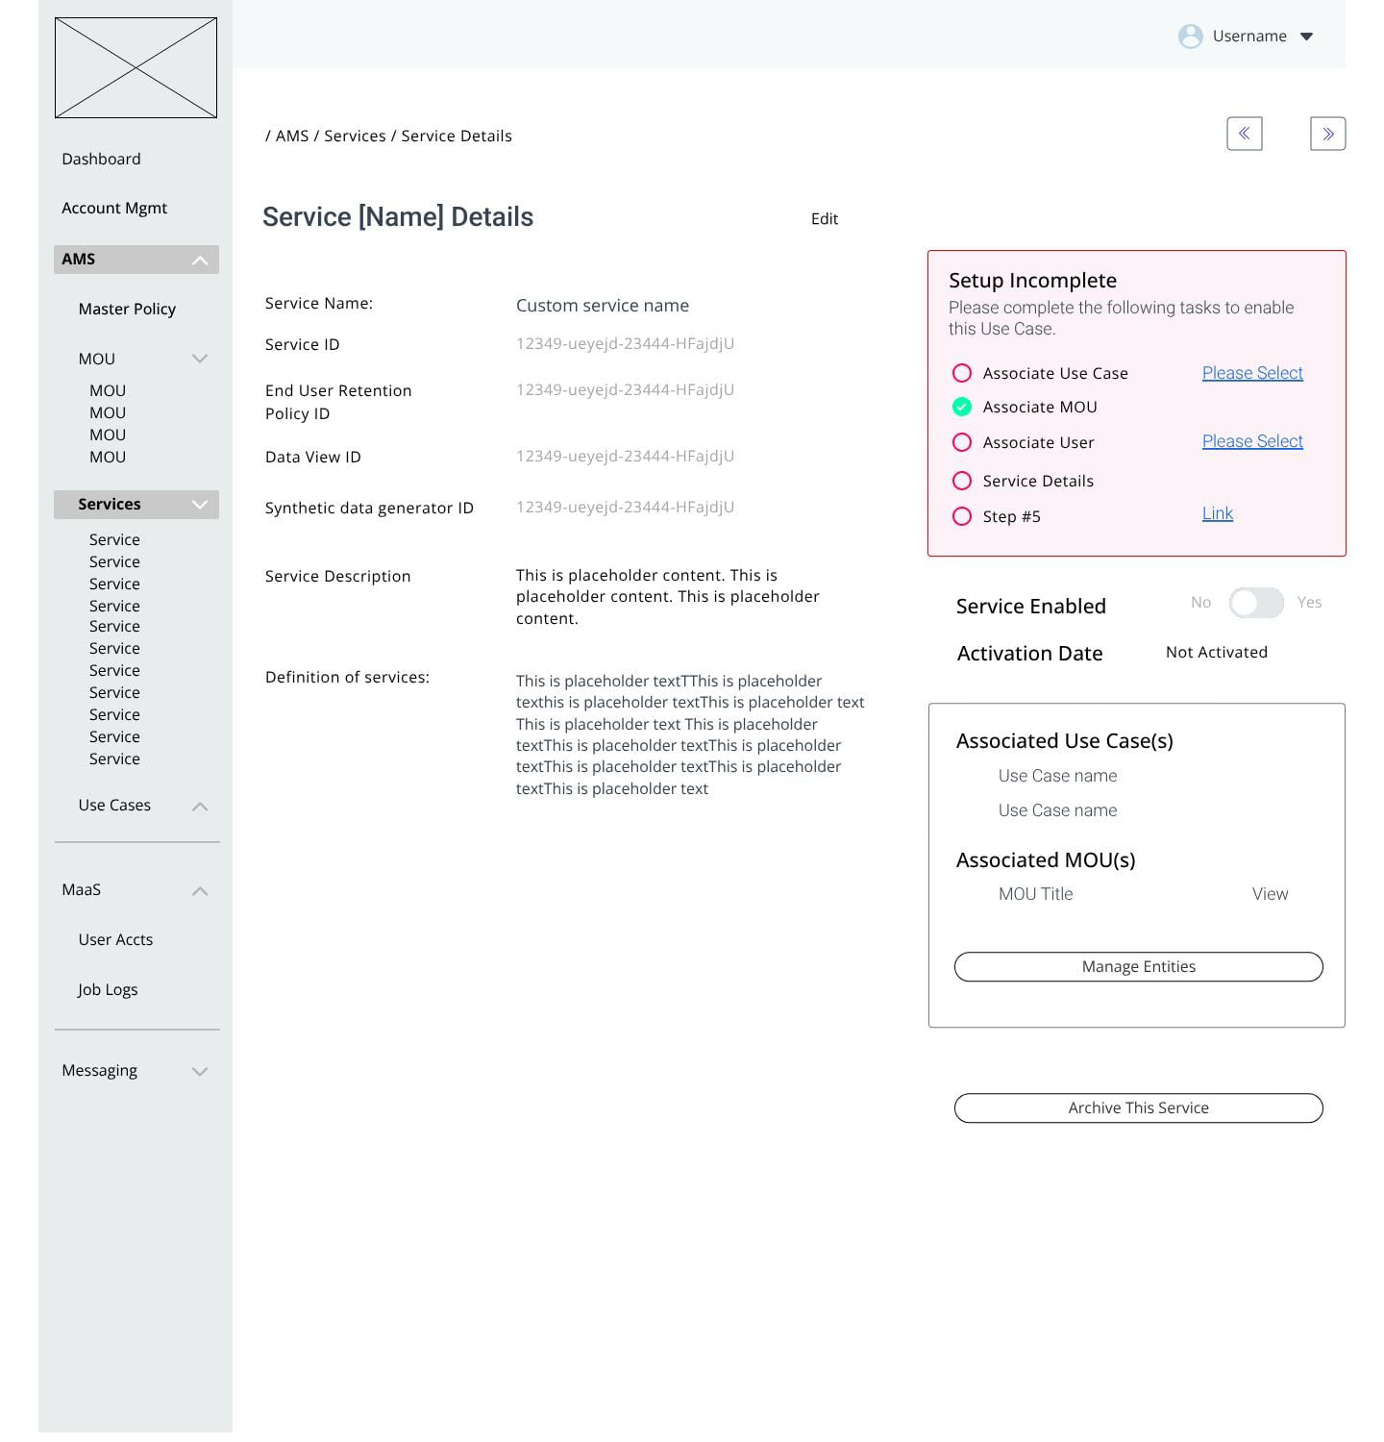
Task: Click Please Select beside Associate Use Case
Action: (1251, 373)
